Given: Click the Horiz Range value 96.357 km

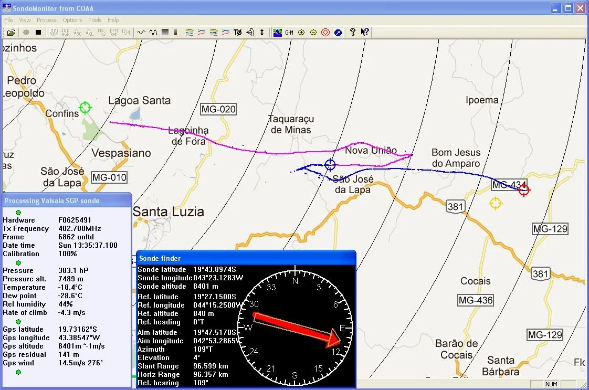Looking at the screenshot, I should (211, 375).
